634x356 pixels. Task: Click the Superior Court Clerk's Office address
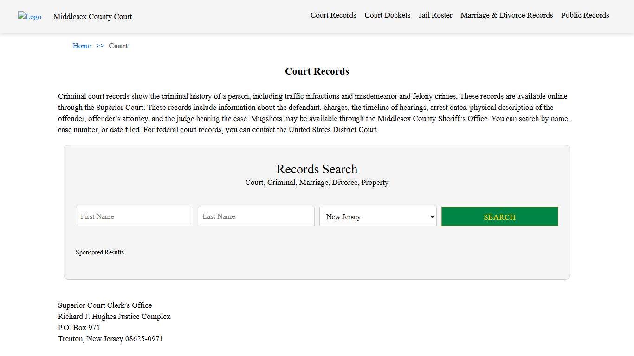pyautogui.click(x=105, y=305)
